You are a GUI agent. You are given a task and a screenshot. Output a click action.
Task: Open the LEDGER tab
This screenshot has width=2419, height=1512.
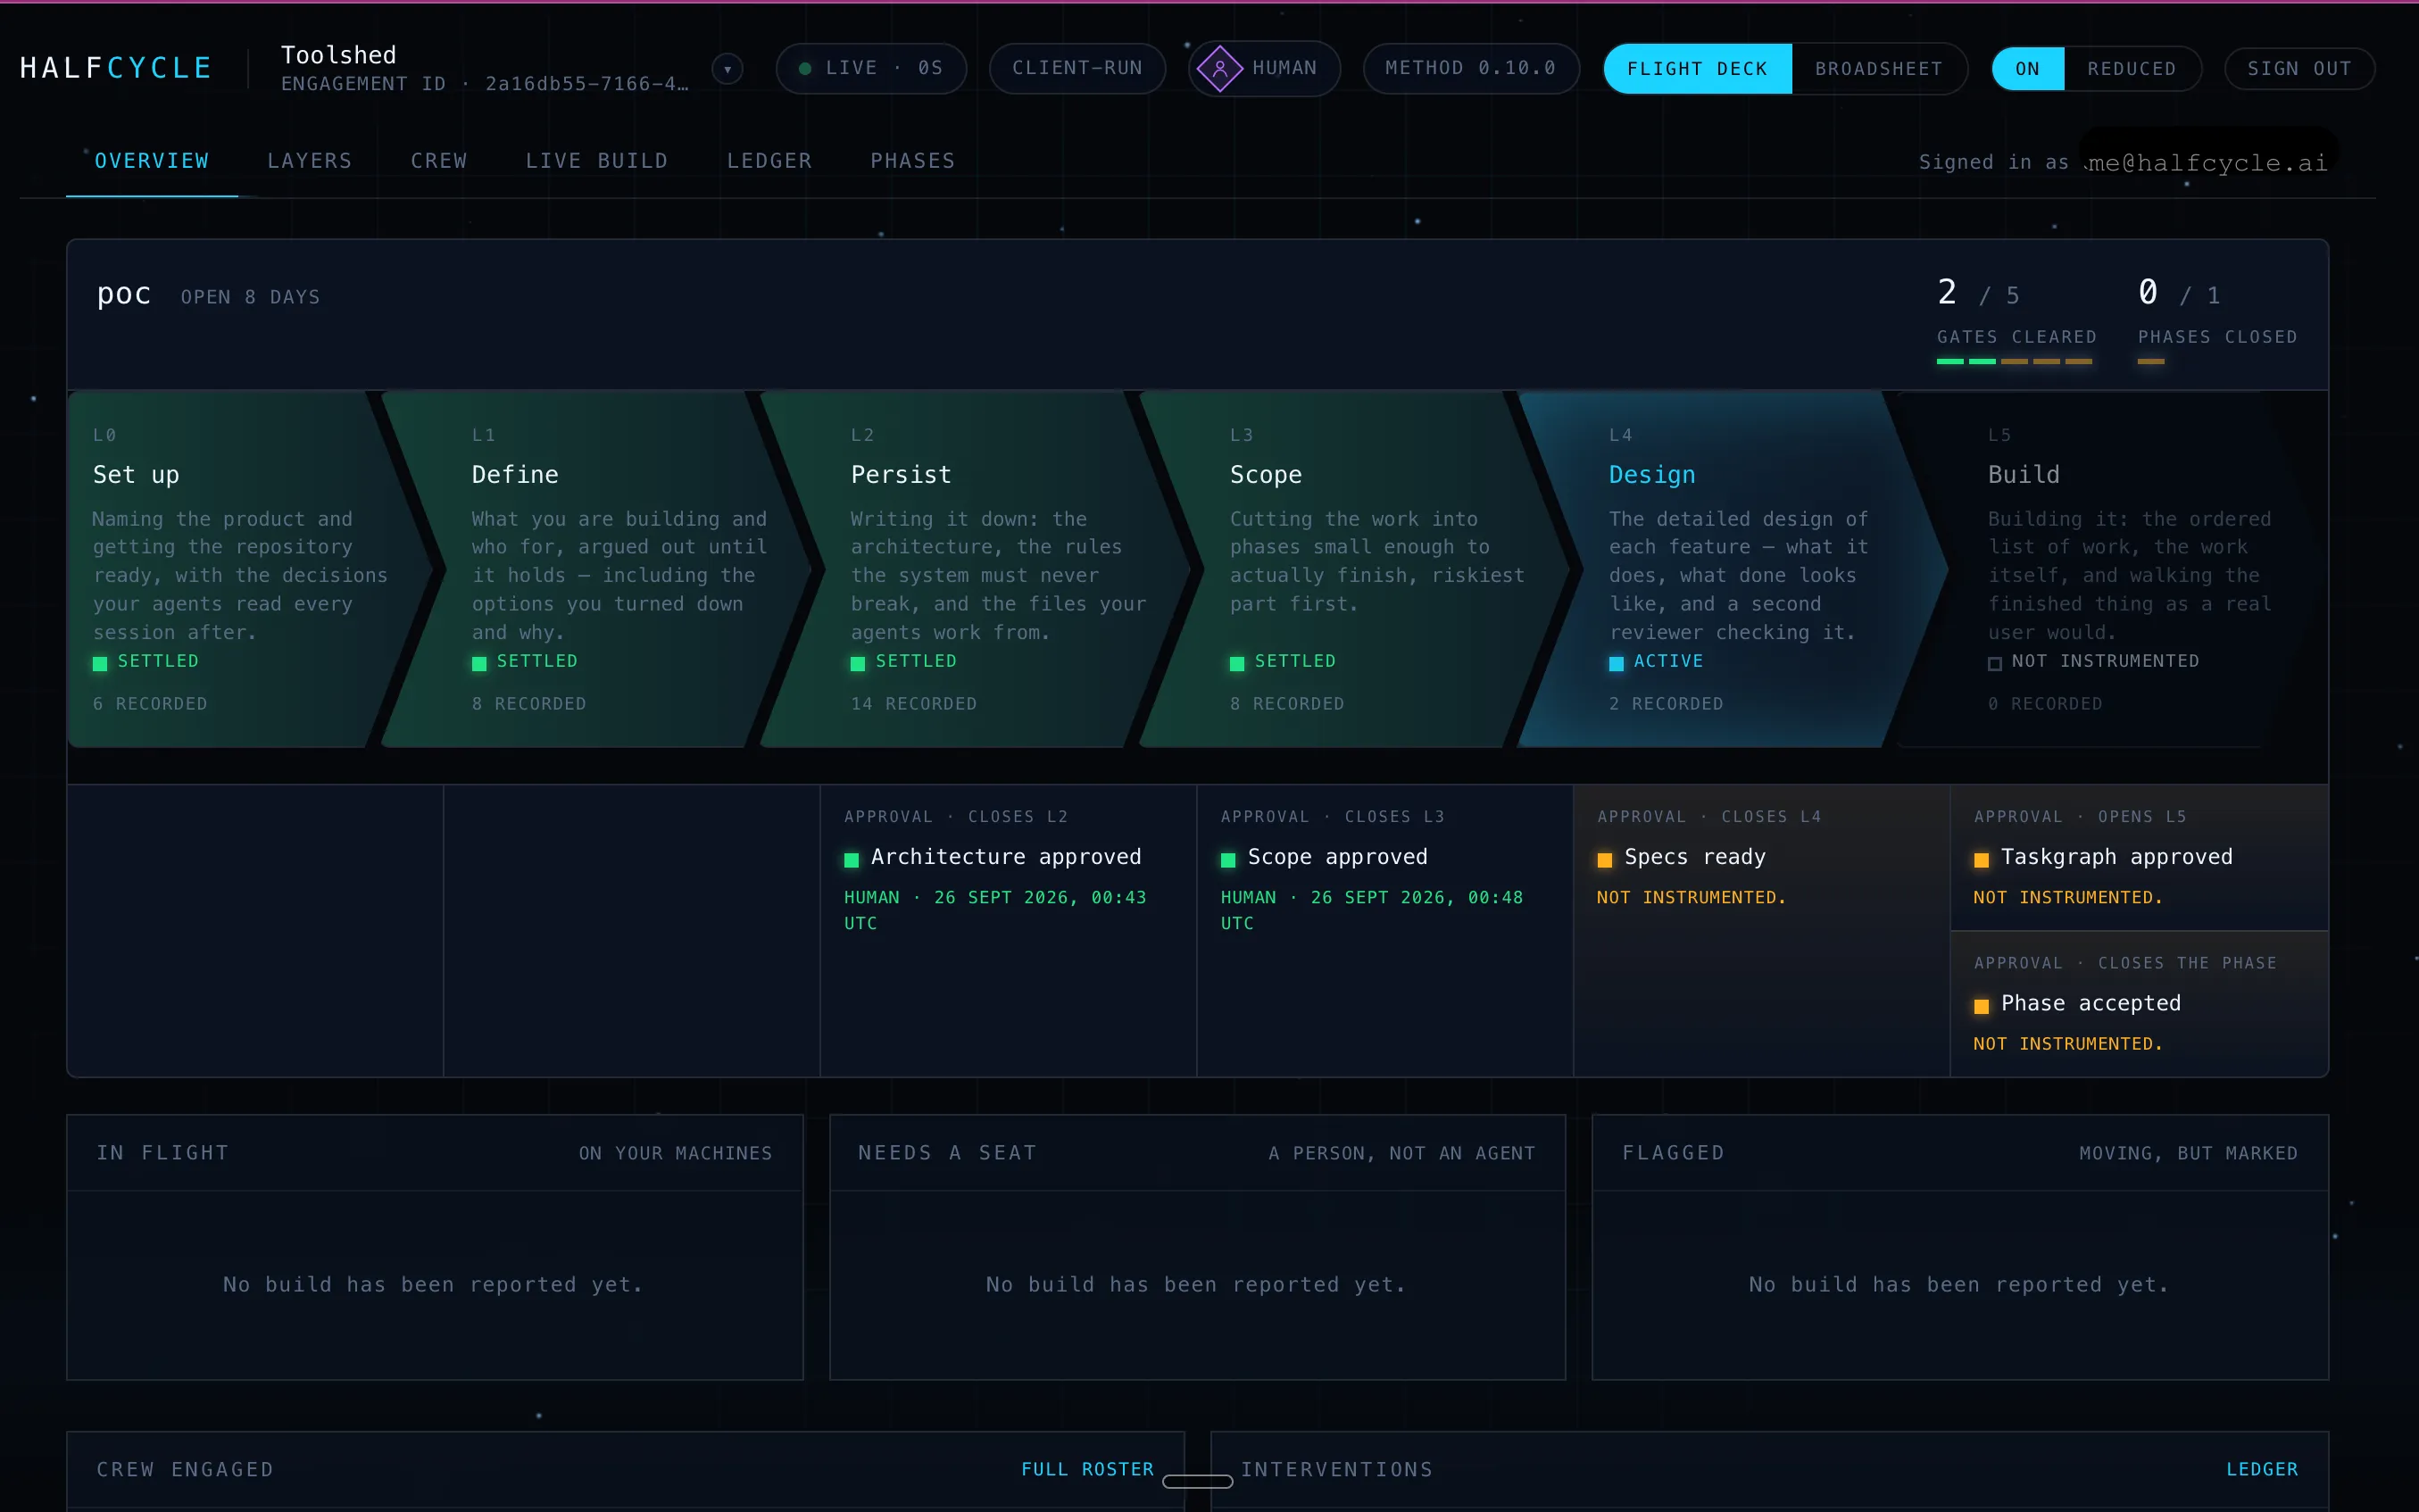(x=769, y=161)
